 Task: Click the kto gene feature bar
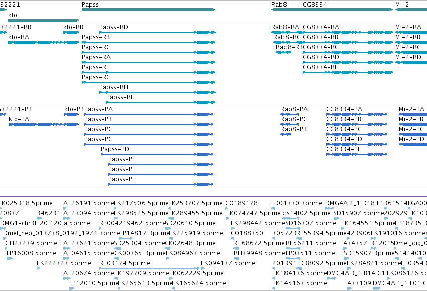tap(44, 20)
